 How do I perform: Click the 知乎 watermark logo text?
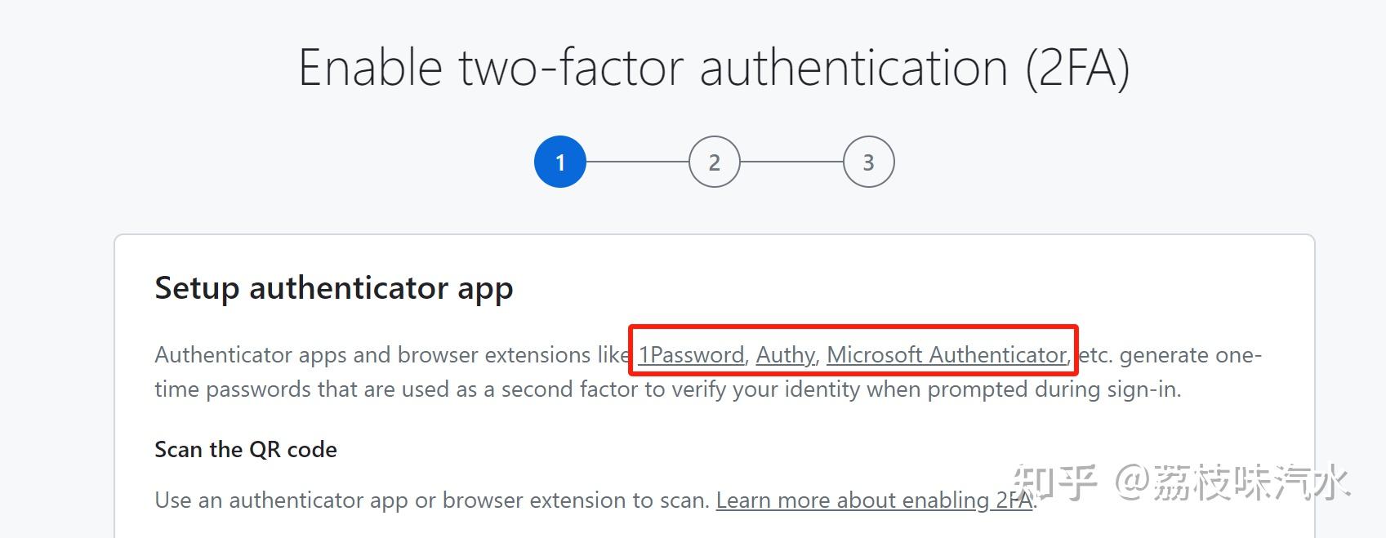click(x=1054, y=482)
